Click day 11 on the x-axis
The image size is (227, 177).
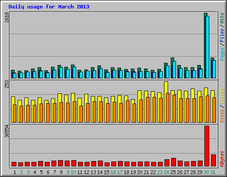pyautogui.click(x=80, y=172)
